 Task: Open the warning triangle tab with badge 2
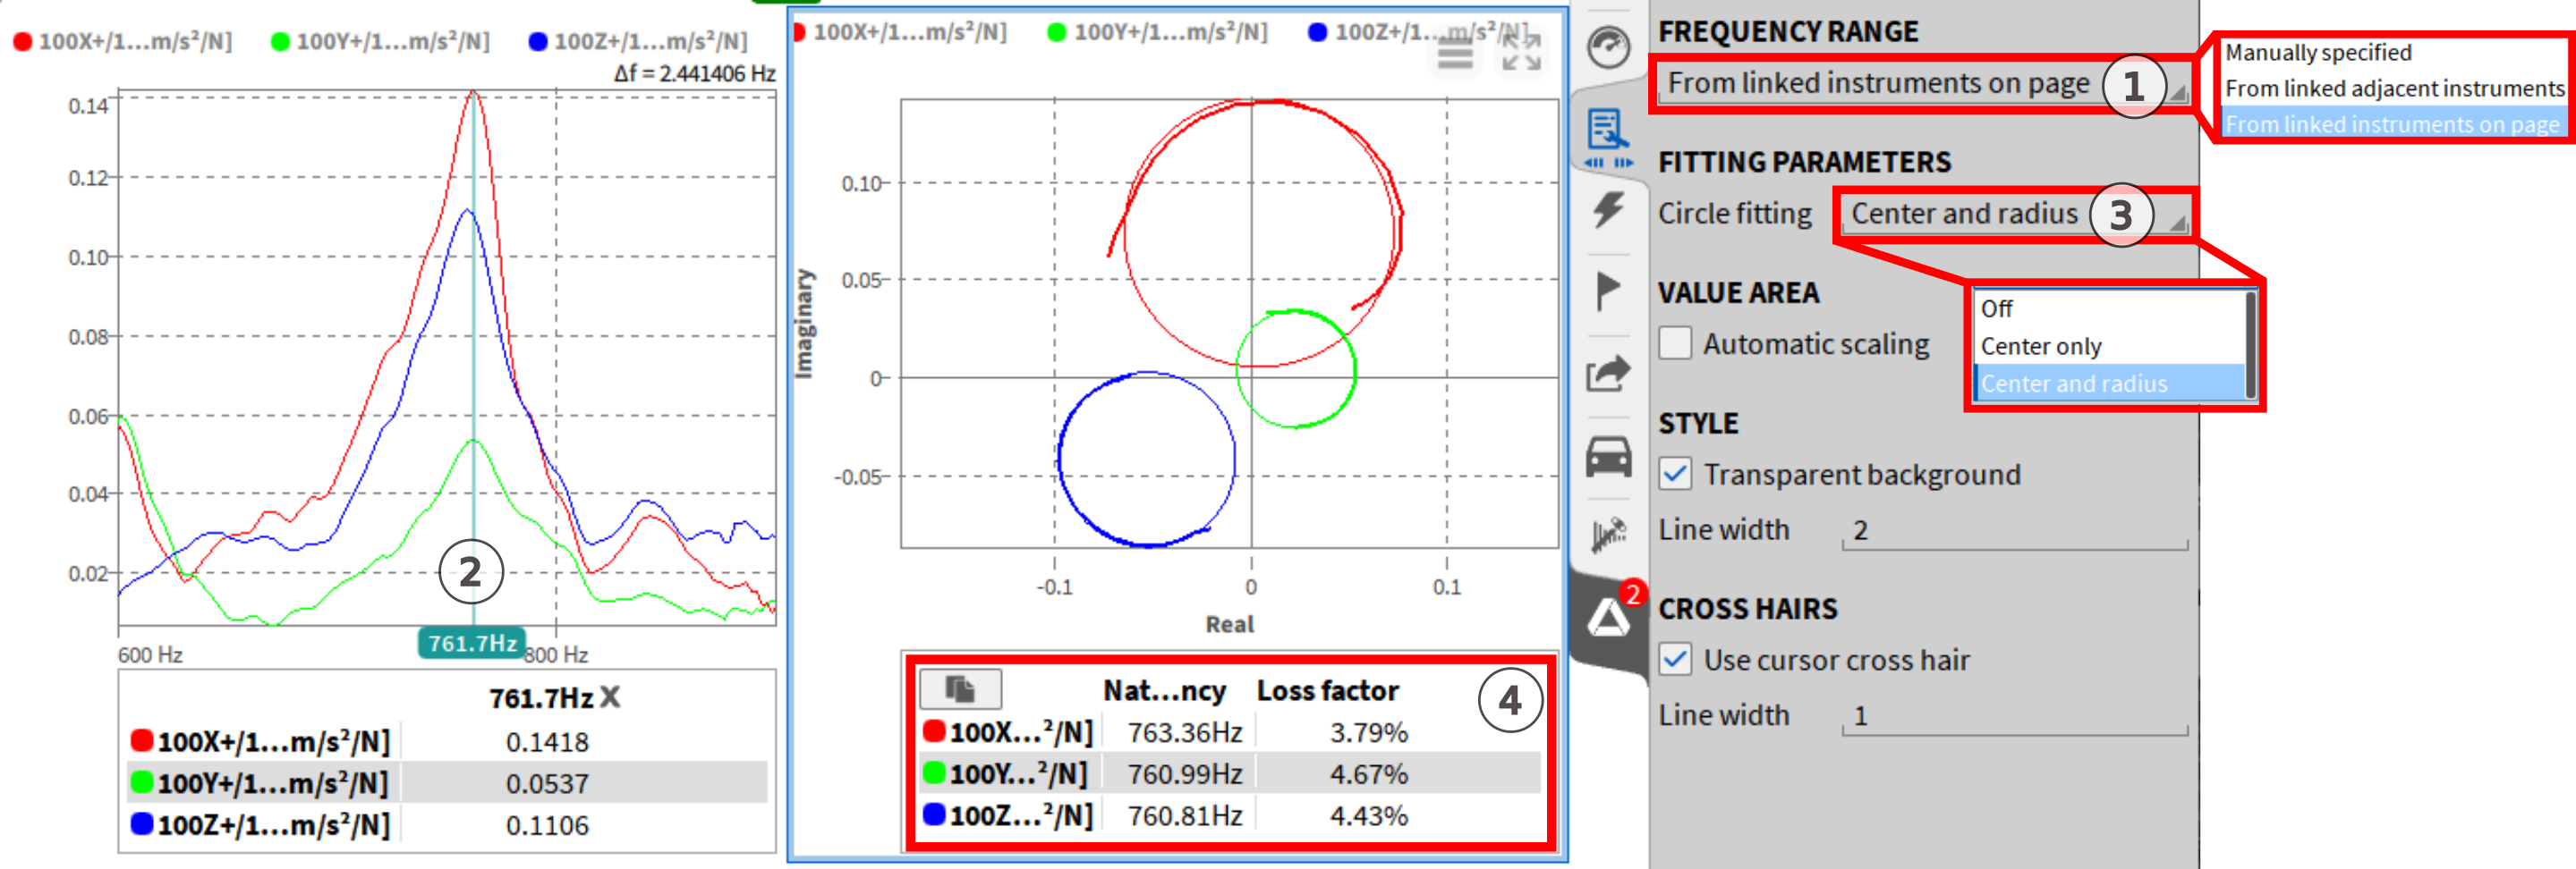point(1608,620)
